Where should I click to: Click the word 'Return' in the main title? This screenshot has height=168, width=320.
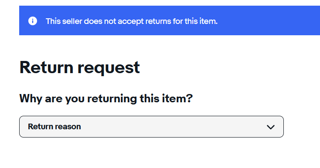(x=46, y=67)
